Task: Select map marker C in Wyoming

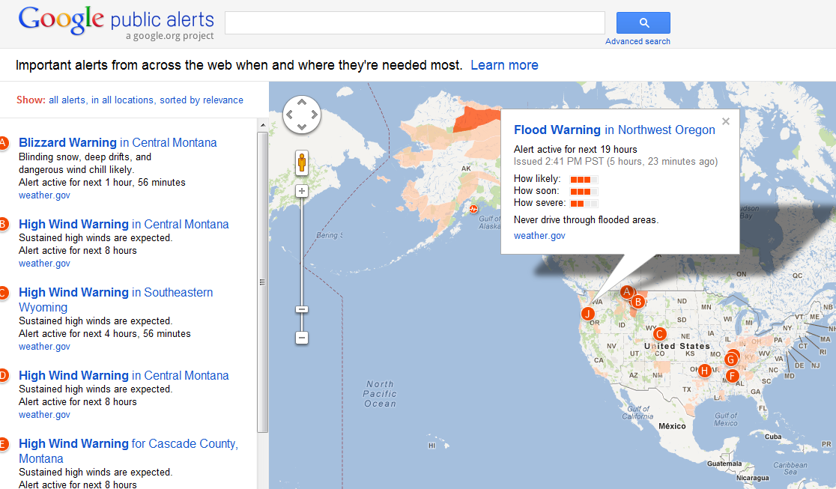Action: click(659, 334)
